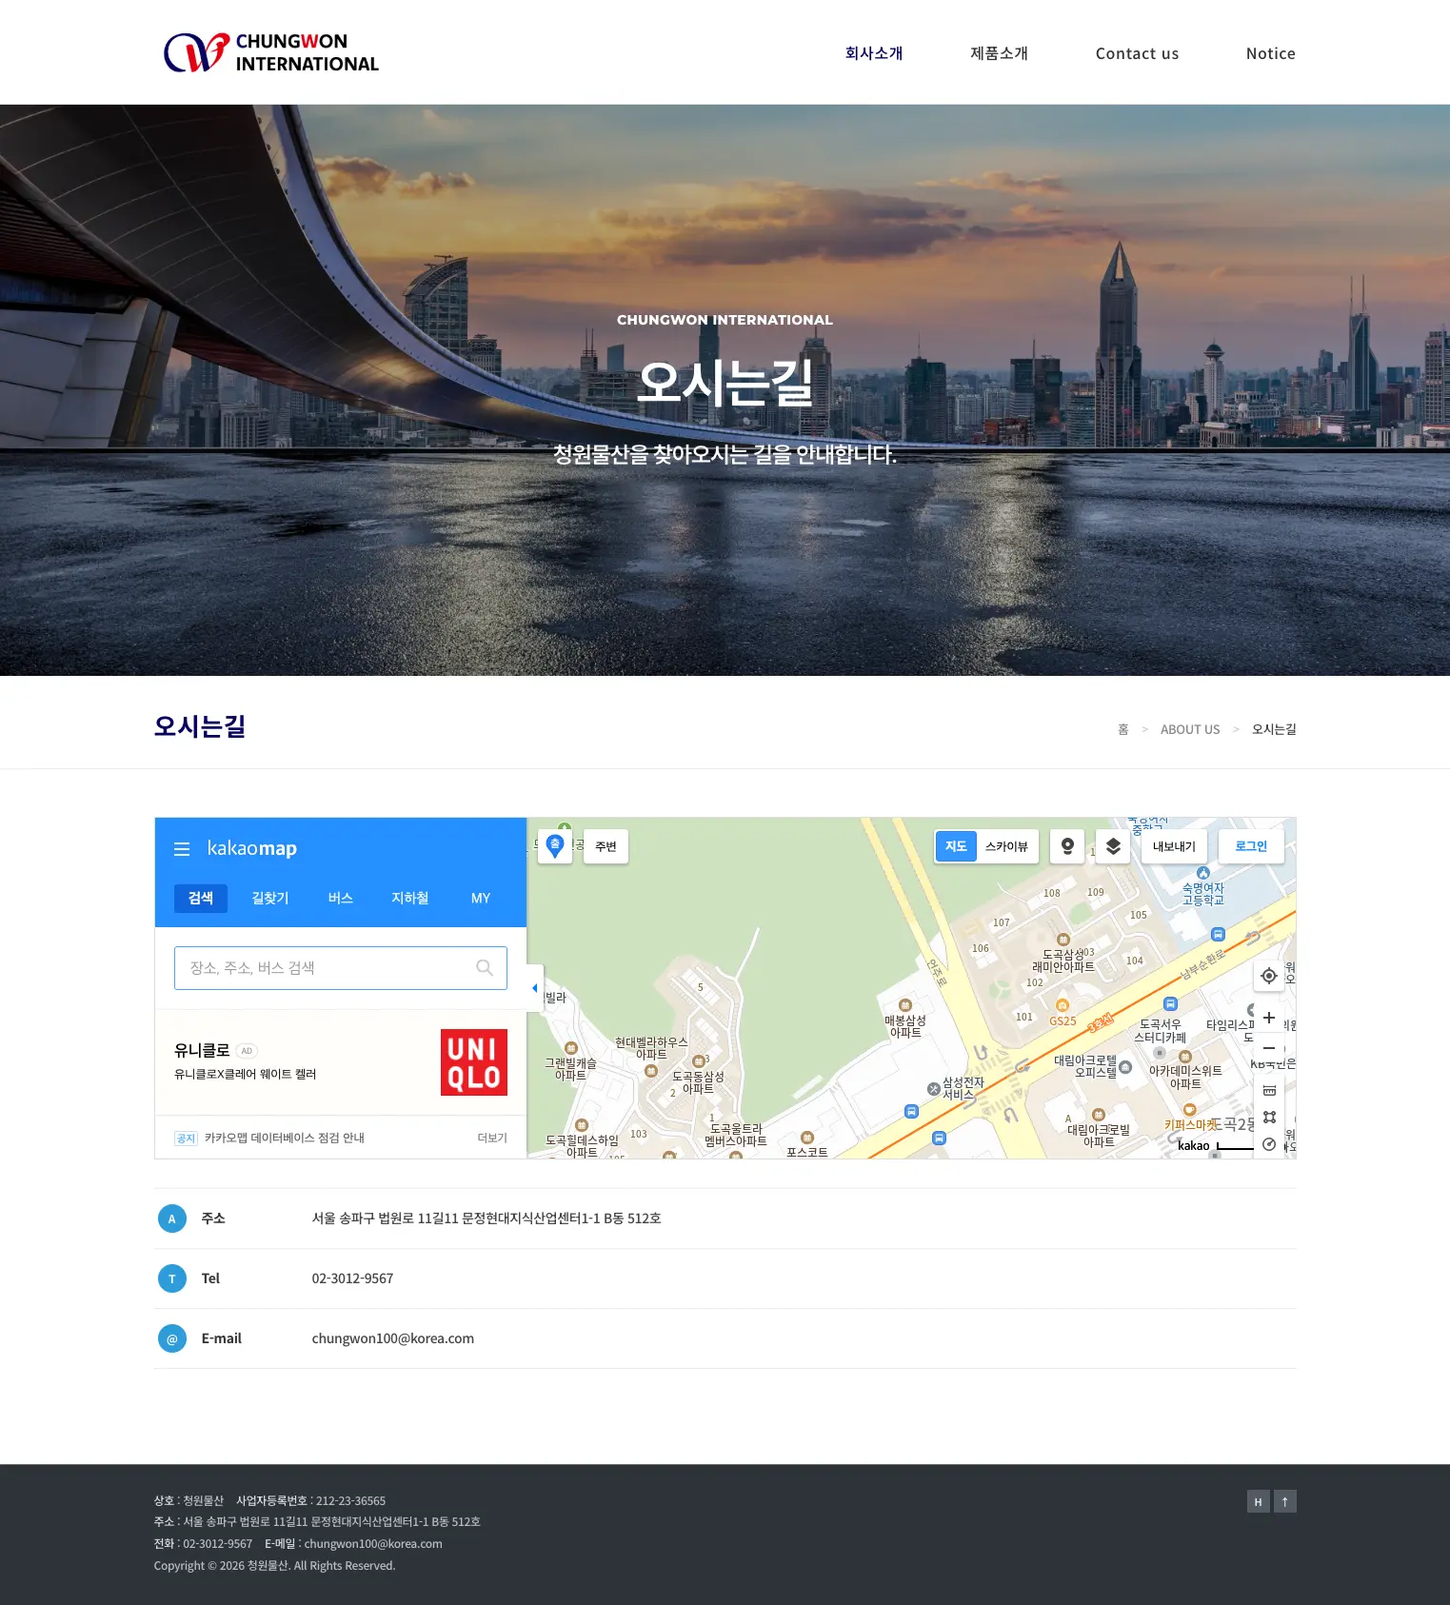Click the search magnifier icon in kakaomap
This screenshot has height=1605, width=1450.
[x=485, y=968]
